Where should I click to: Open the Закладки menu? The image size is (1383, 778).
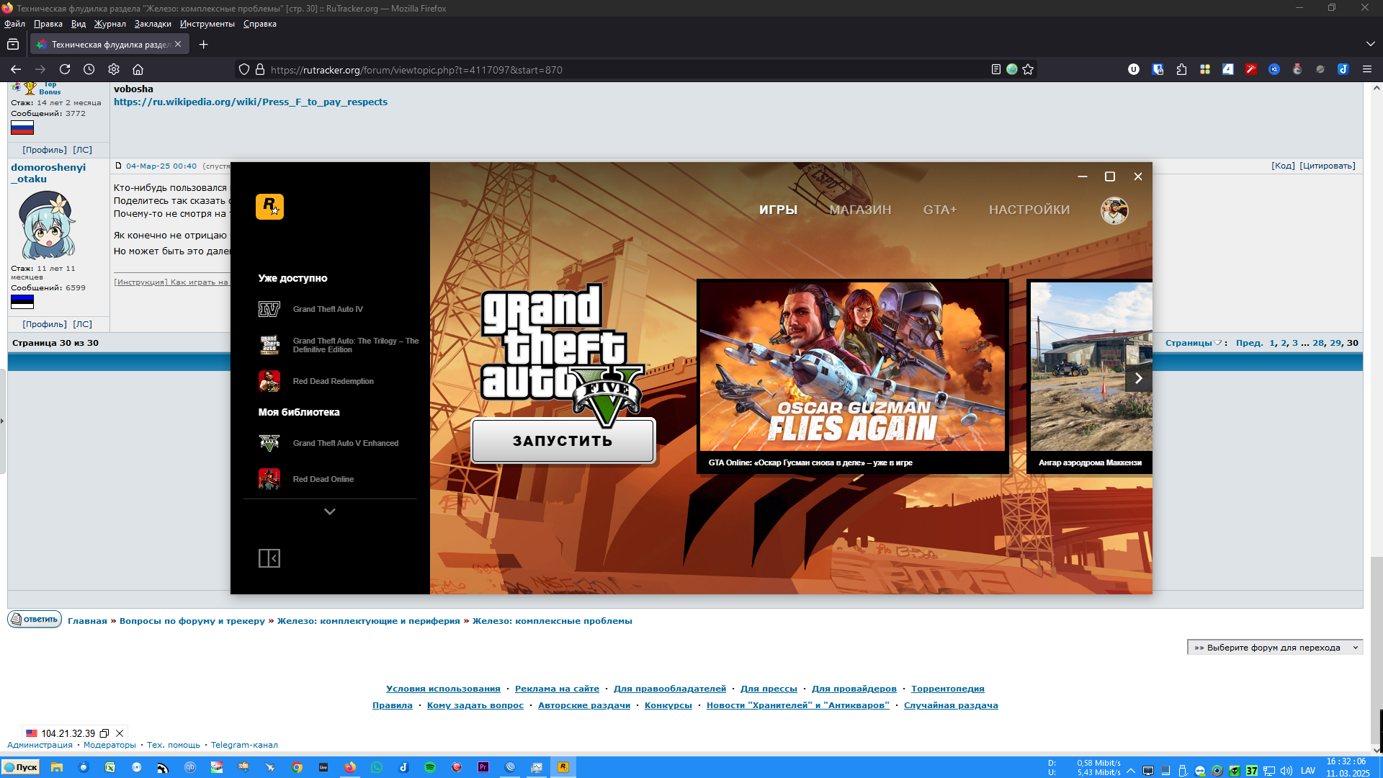point(153,24)
